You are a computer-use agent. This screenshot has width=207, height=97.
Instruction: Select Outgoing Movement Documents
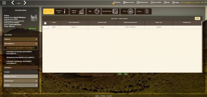click(21, 48)
